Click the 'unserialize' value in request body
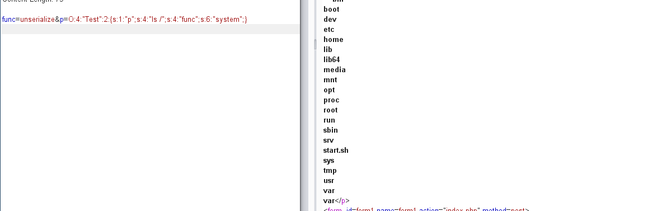Screen dimensions: 648x211 tap(37, 20)
